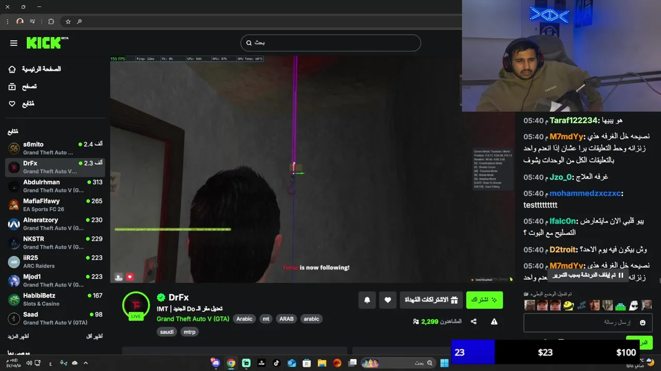Image resolution: width=661 pixels, height=371 pixels.
Task: Open Outlook from the taskbar
Action: click(x=291, y=363)
